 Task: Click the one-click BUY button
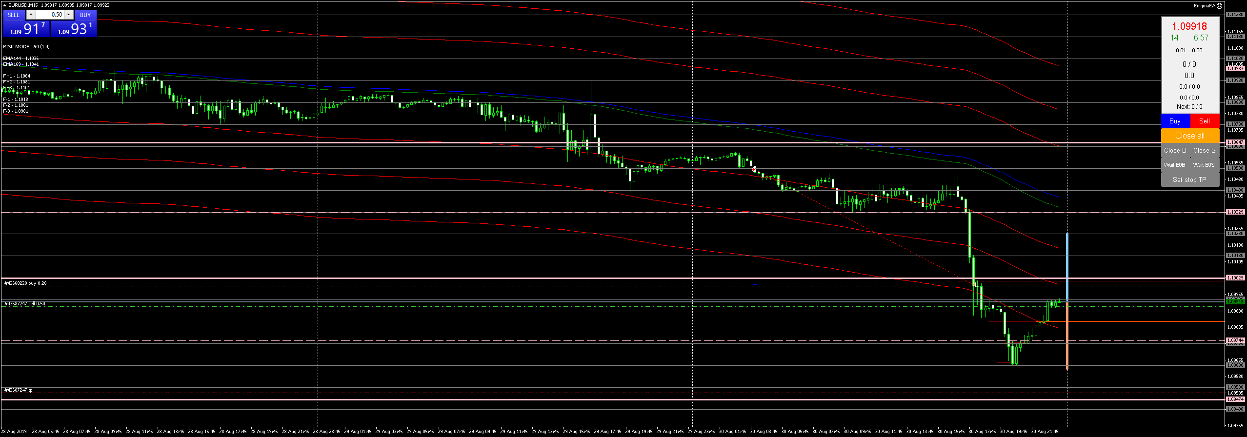(x=85, y=15)
